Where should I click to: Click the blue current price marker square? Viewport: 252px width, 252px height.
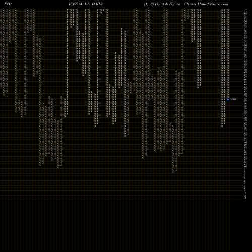click(x=228, y=99)
